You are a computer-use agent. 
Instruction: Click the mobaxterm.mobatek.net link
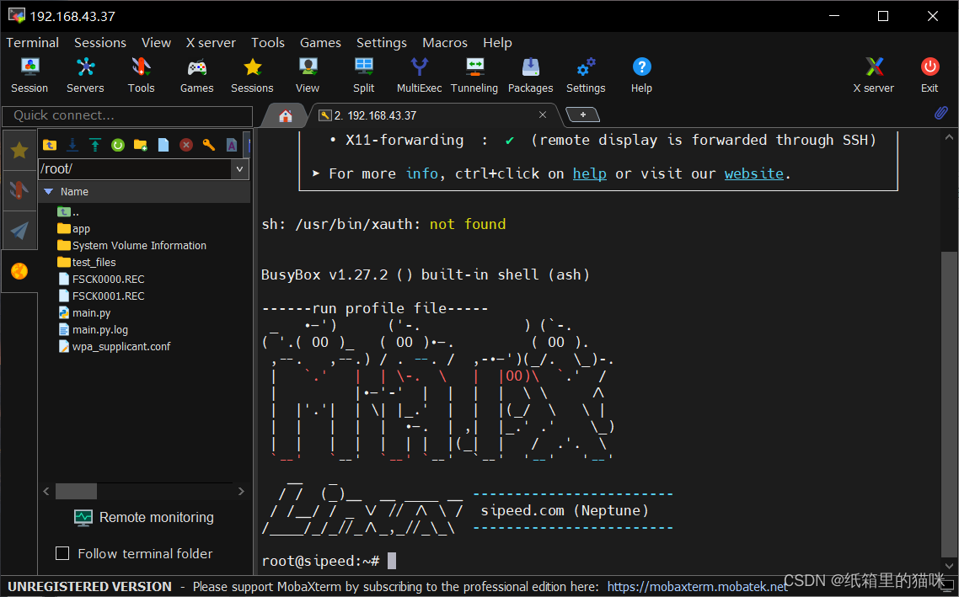(x=697, y=587)
